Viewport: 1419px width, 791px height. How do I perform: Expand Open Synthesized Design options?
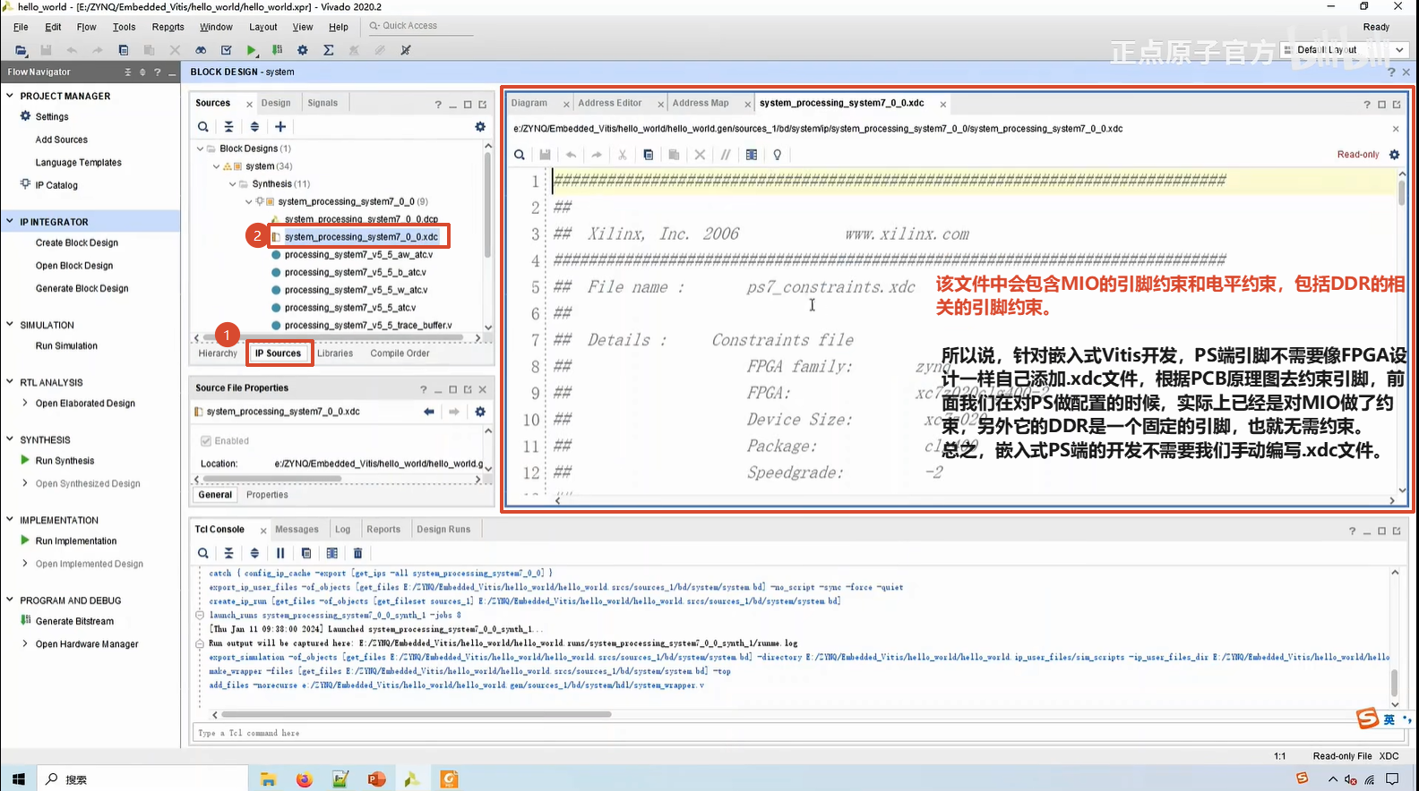click(25, 483)
